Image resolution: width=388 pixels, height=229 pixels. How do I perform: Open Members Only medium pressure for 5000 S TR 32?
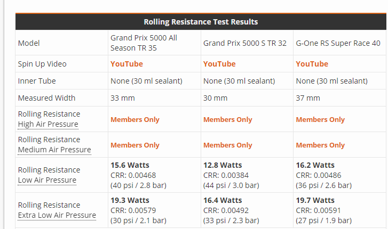tap(228, 145)
